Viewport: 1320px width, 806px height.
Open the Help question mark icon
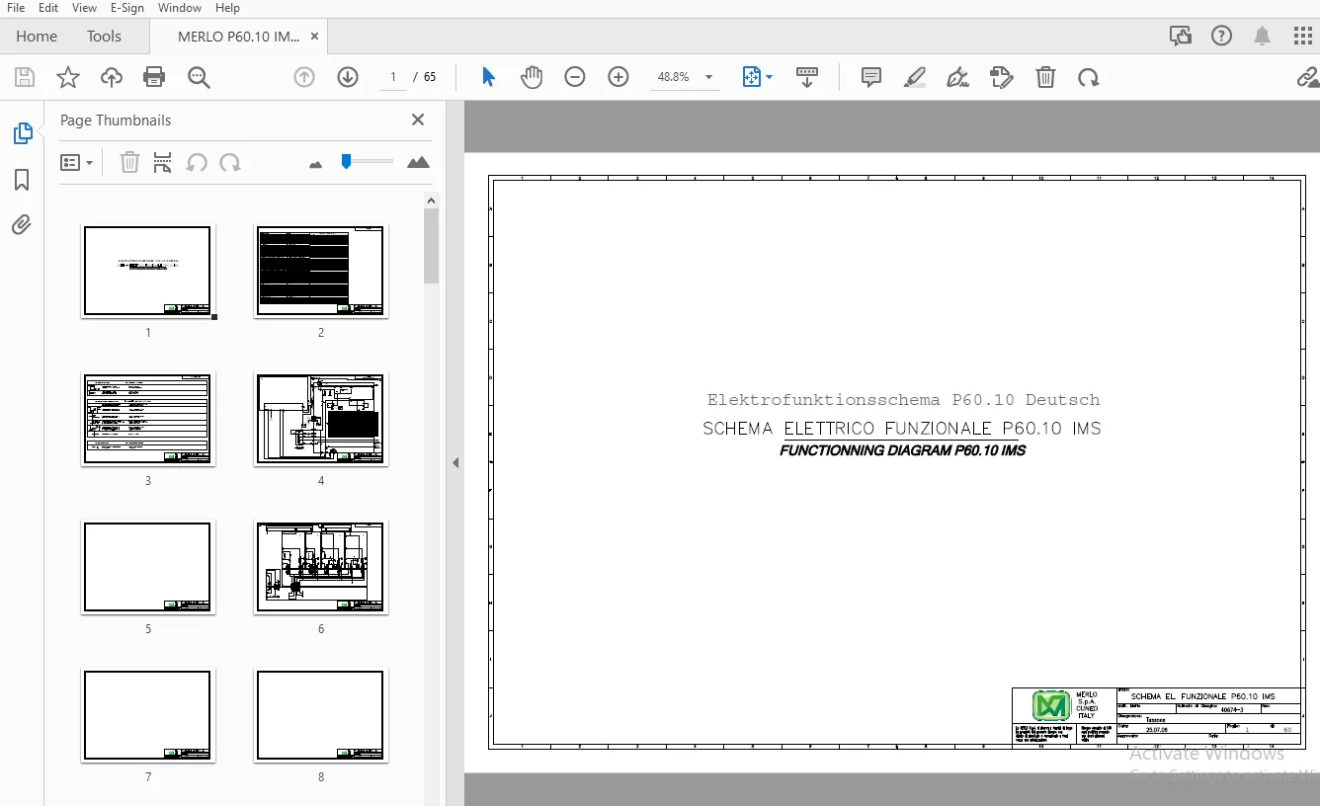pyautogui.click(x=1222, y=37)
